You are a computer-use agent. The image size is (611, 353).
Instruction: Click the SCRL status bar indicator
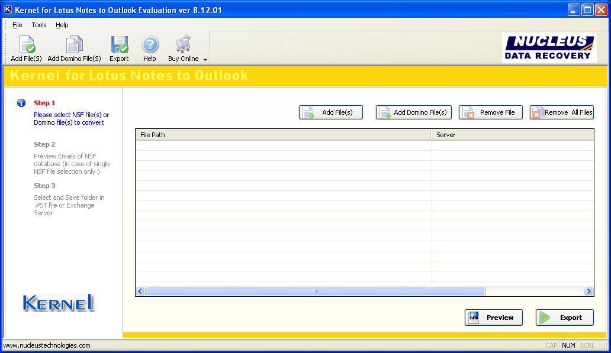coord(587,345)
